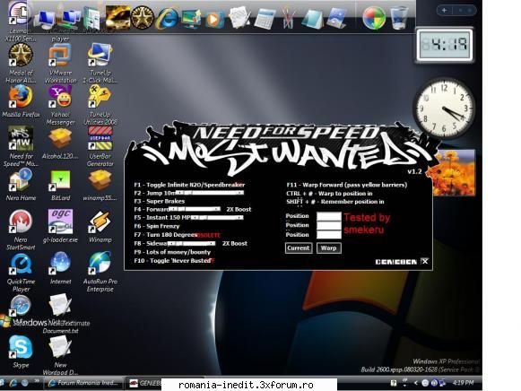This screenshot has height=391, width=521.
Task: Click the Warp button in the trainer
Action: point(328,248)
